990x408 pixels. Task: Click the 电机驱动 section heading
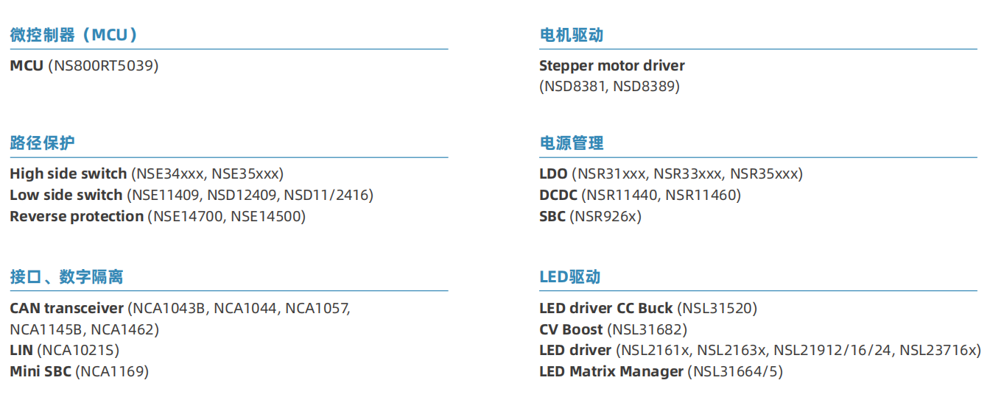pyautogui.click(x=572, y=35)
